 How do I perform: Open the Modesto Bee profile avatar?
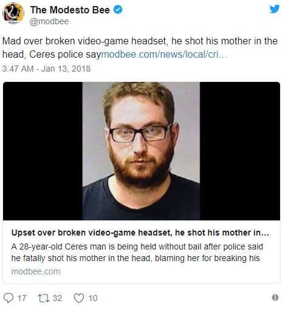point(13,13)
